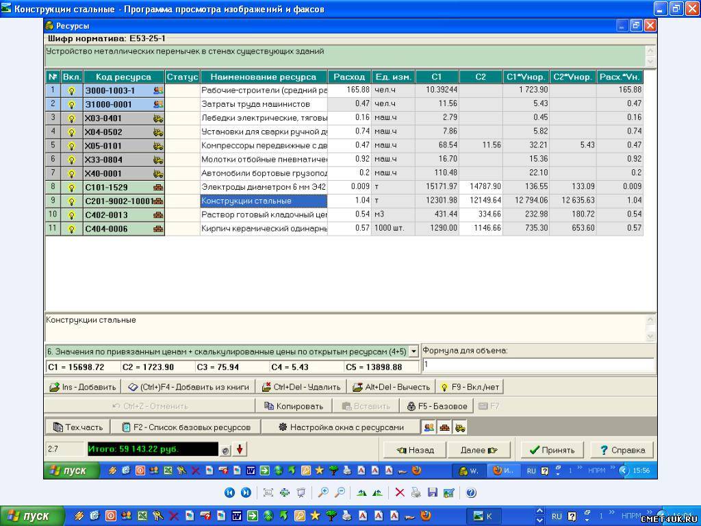
Task: Click the machinery tractor filter icon
Action: [x=461, y=427]
